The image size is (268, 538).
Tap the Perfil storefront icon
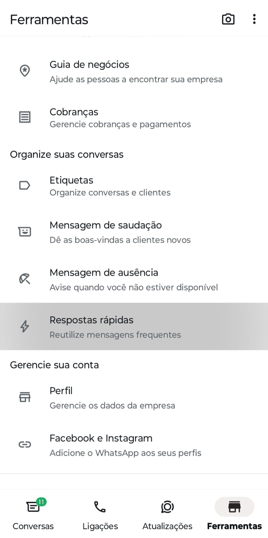25,397
